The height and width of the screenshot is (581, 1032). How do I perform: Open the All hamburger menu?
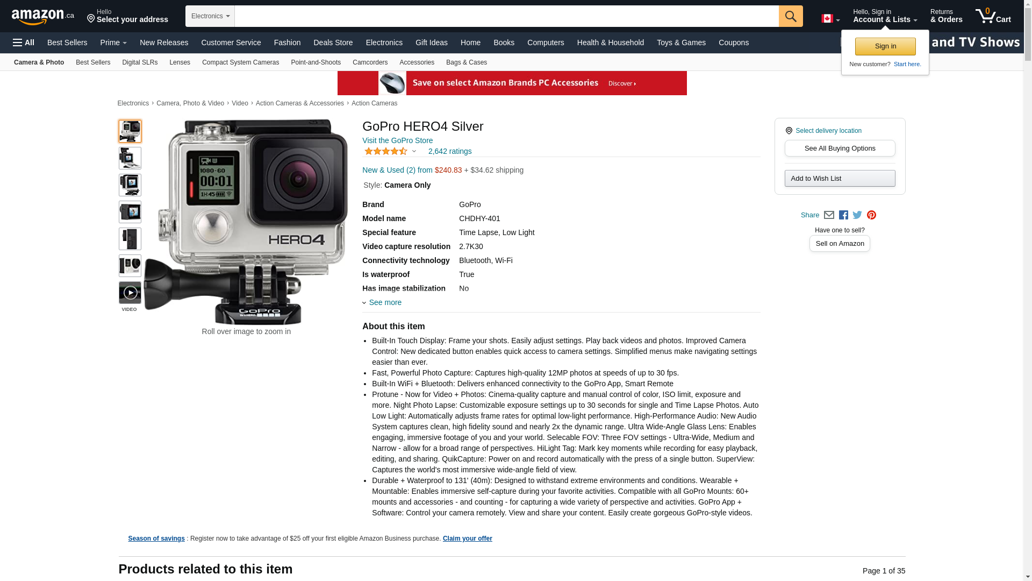(x=24, y=42)
